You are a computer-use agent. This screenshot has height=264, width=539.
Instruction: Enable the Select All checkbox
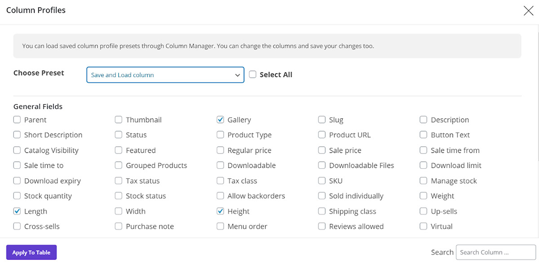pyautogui.click(x=252, y=75)
